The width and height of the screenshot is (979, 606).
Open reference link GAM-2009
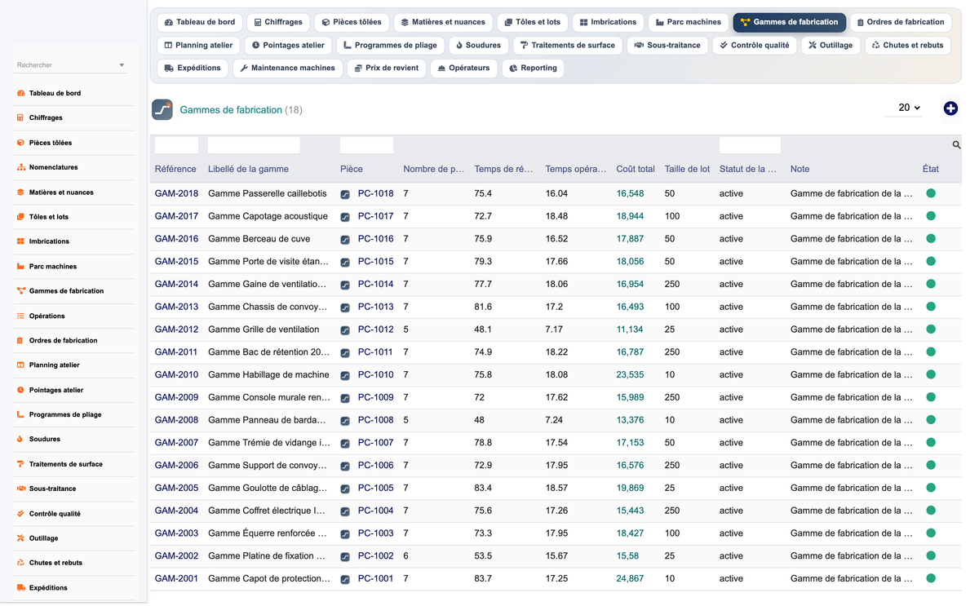coord(176,398)
